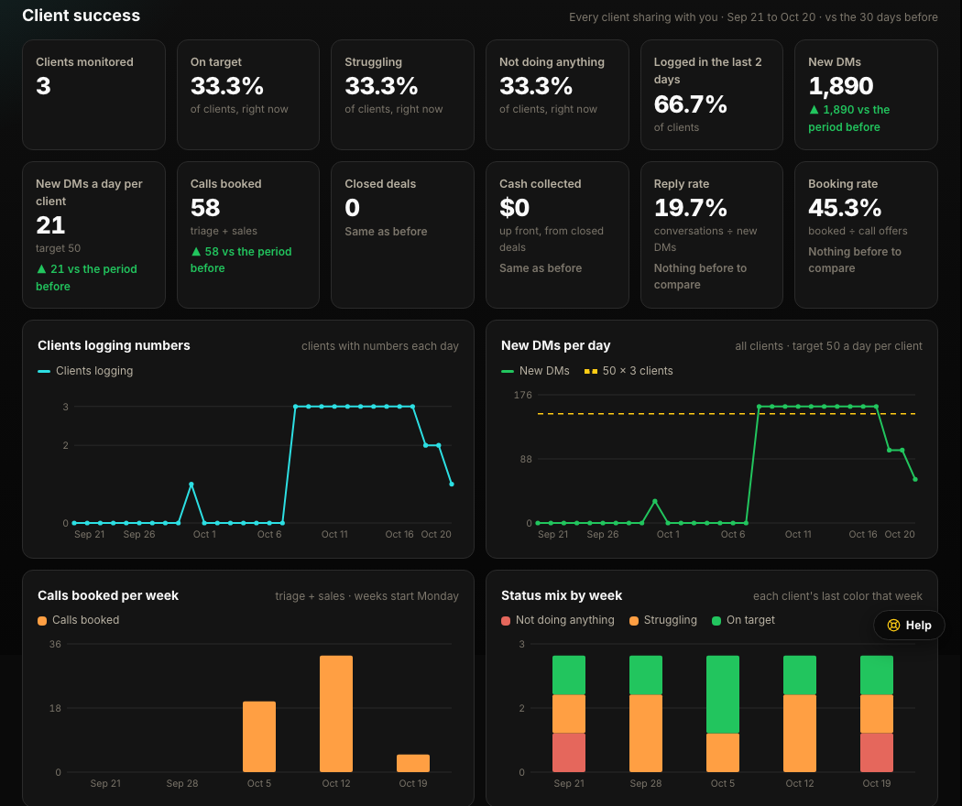The height and width of the screenshot is (806, 962).
Task: Click the 'target 50' text in DMs per client card
Action: (59, 248)
